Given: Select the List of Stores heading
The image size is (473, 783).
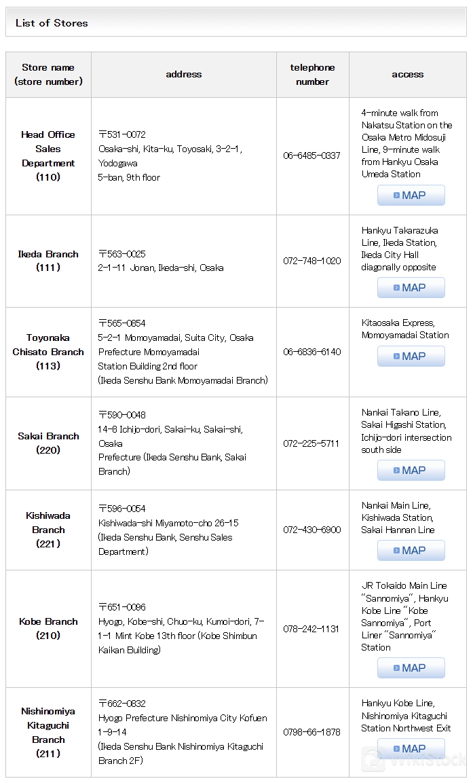Looking at the screenshot, I should click(x=52, y=23).
